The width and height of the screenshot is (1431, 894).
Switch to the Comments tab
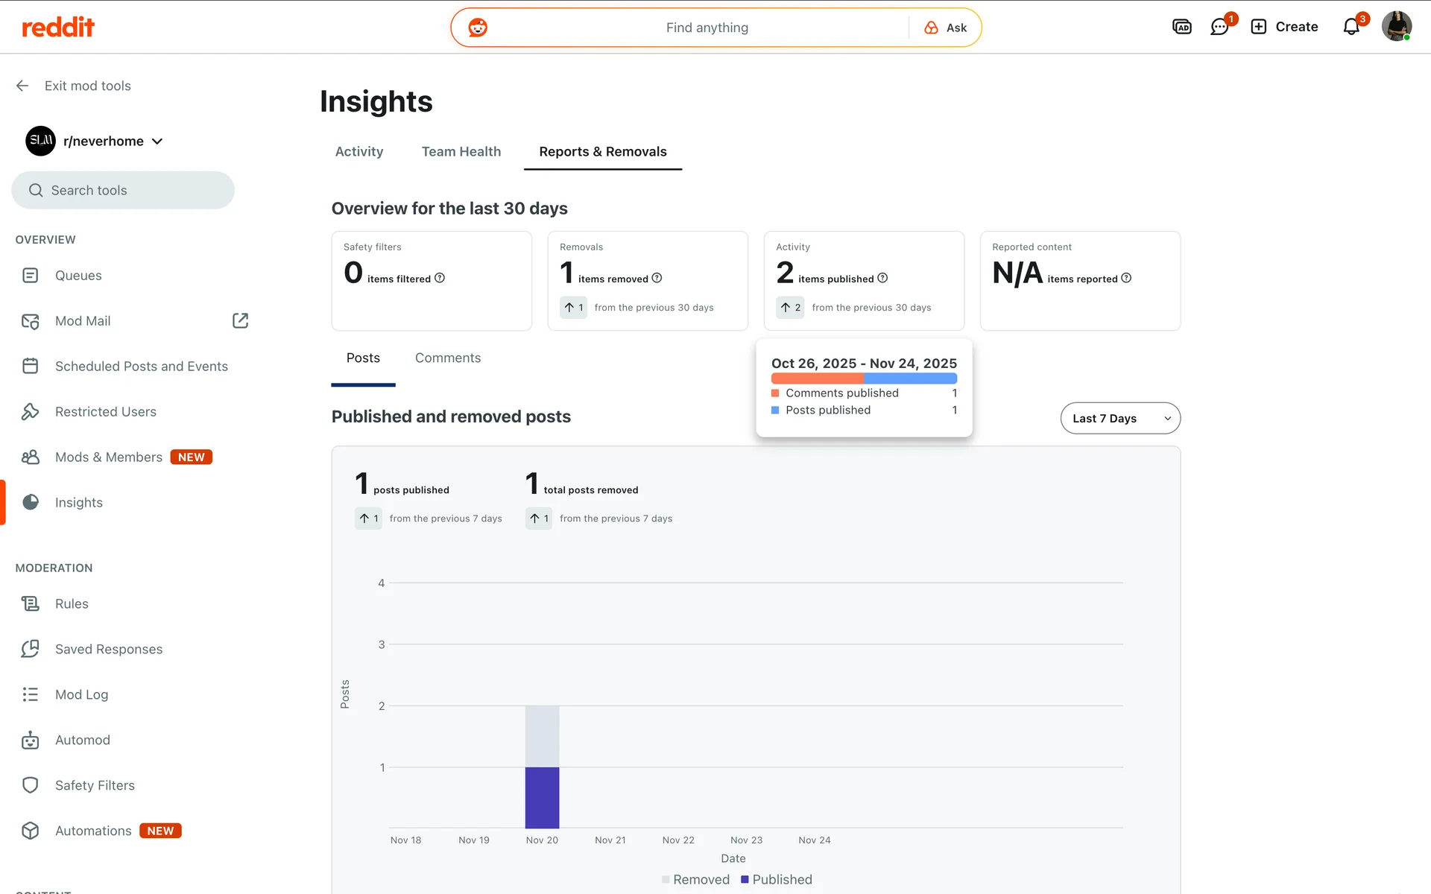pyautogui.click(x=447, y=358)
